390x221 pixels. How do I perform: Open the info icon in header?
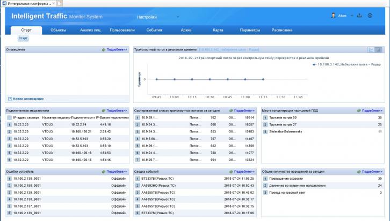click(x=370, y=16)
